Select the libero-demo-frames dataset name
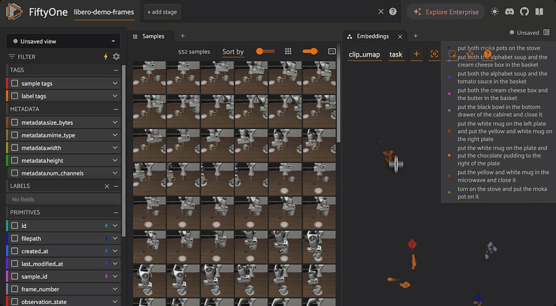556x306 pixels. click(104, 12)
